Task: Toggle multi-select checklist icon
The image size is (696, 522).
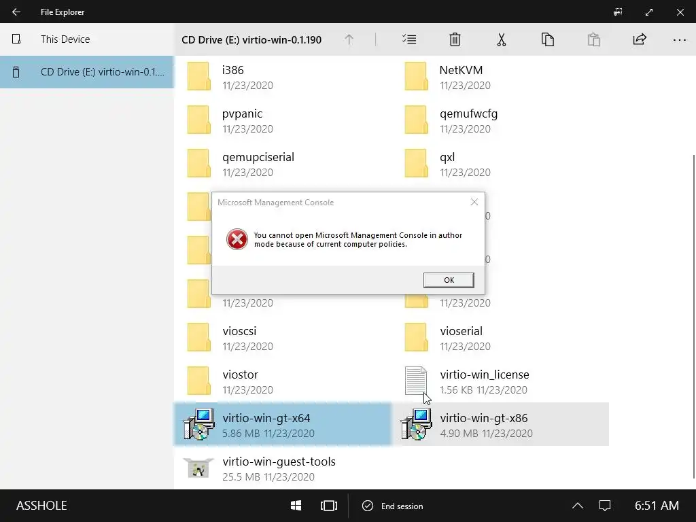Action: (409, 39)
